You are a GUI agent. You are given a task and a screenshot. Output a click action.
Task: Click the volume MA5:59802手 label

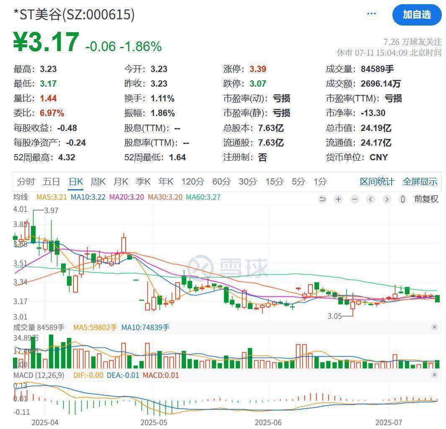click(x=95, y=327)
